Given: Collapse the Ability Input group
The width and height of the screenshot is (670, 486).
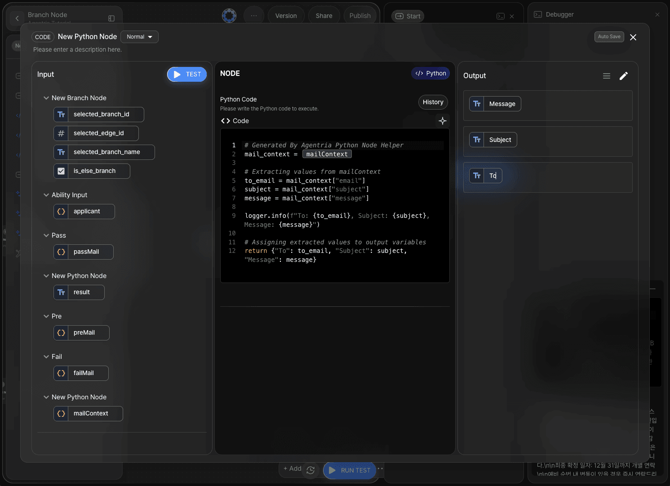Looking at the screenshot, I should tap(46, 195).
